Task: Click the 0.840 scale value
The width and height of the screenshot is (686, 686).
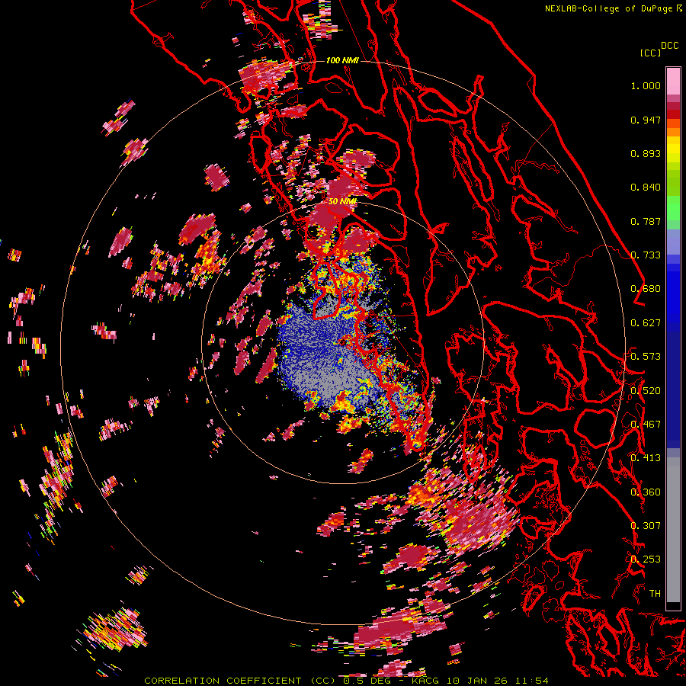Action: 646,188
